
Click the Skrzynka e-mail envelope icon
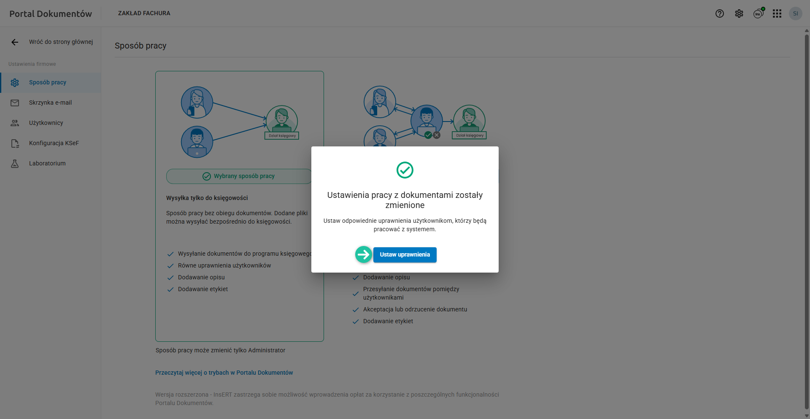[15, 103]
